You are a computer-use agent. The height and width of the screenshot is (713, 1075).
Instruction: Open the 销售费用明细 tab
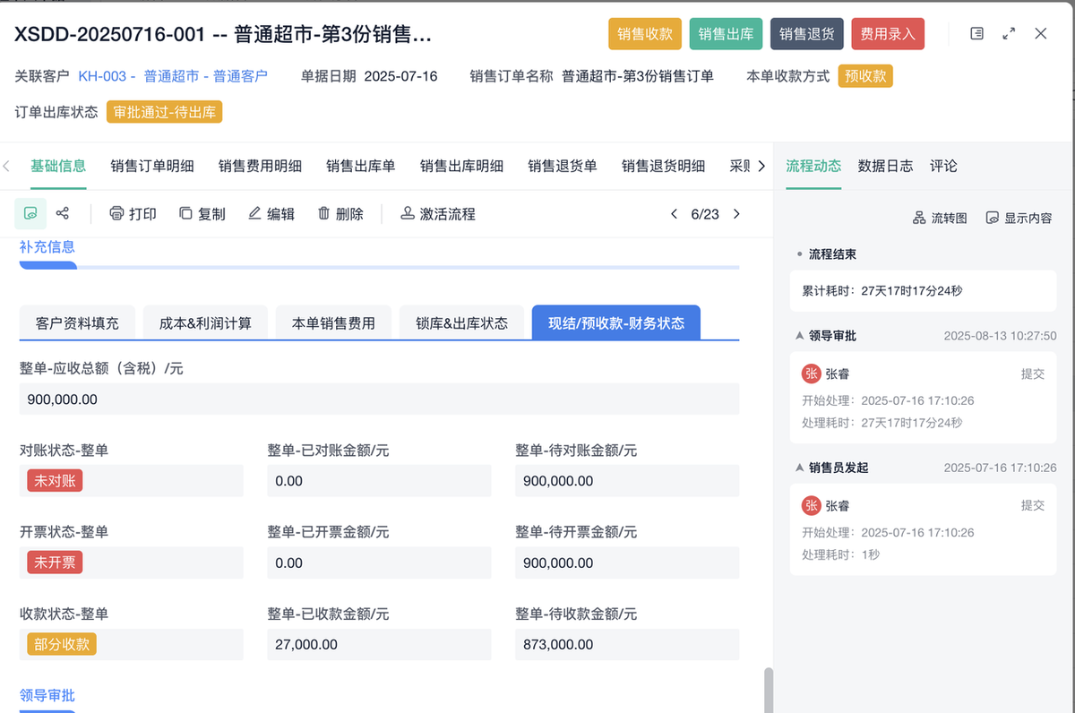tap(260, 166)
